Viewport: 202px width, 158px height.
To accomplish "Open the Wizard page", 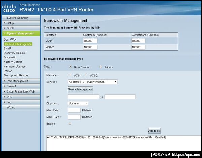I will click(x=21, y=107).
